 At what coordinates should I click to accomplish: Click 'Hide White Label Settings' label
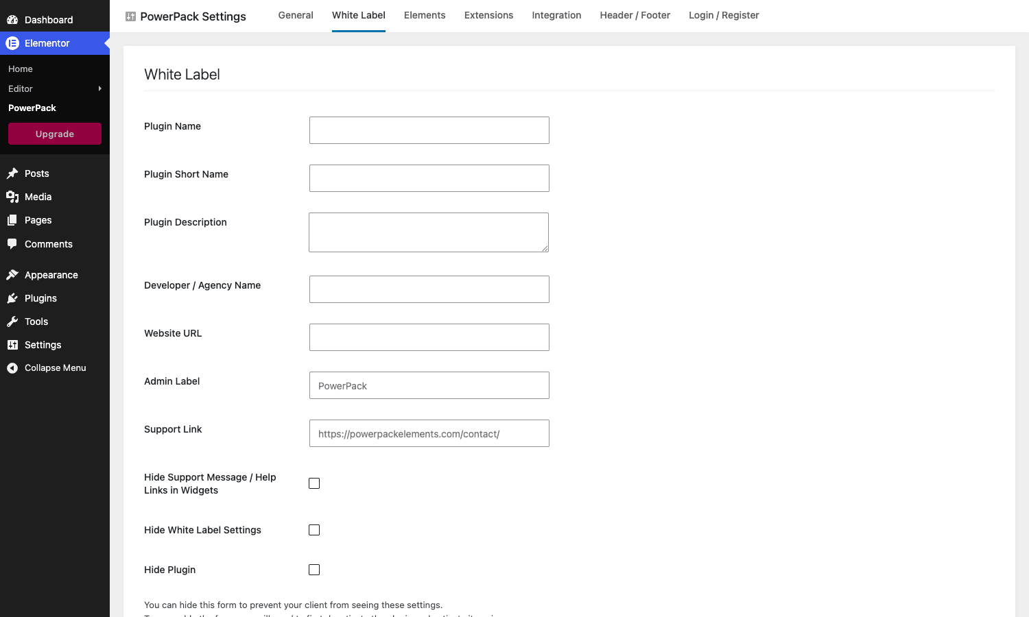click(x=203, y=530)
